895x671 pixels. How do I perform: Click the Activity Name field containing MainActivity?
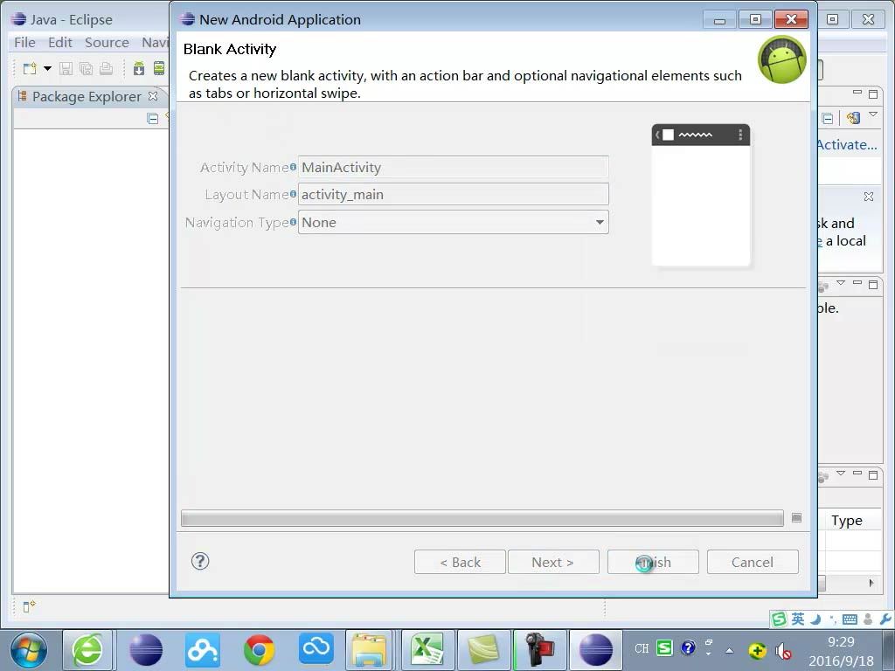454,167
